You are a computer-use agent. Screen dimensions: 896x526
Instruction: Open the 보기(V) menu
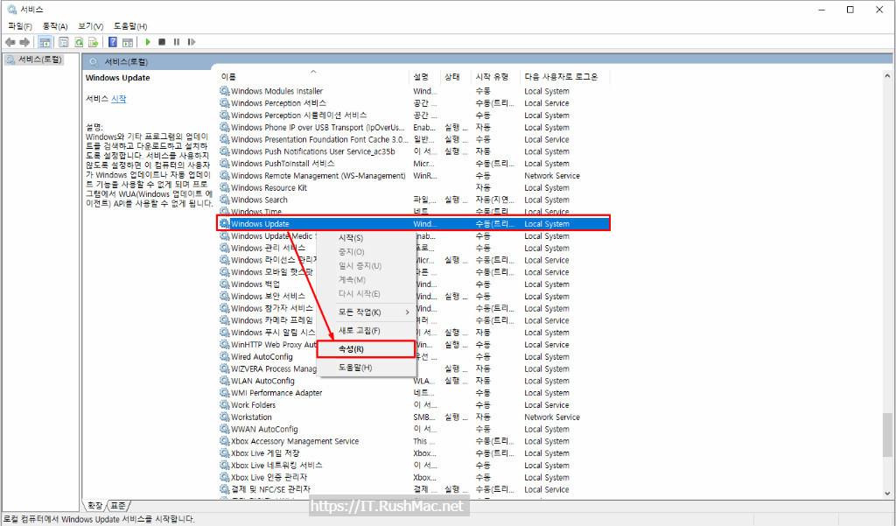point(90,26)
